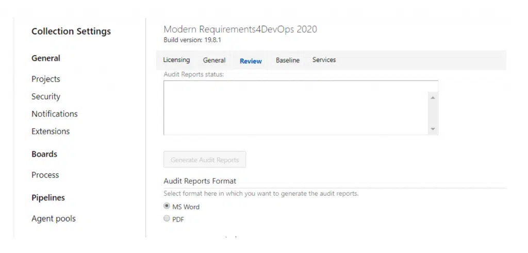This screenshot has width=528, height=253.
Task: Open Extensions settings page
Action: (x=51, y=131)
